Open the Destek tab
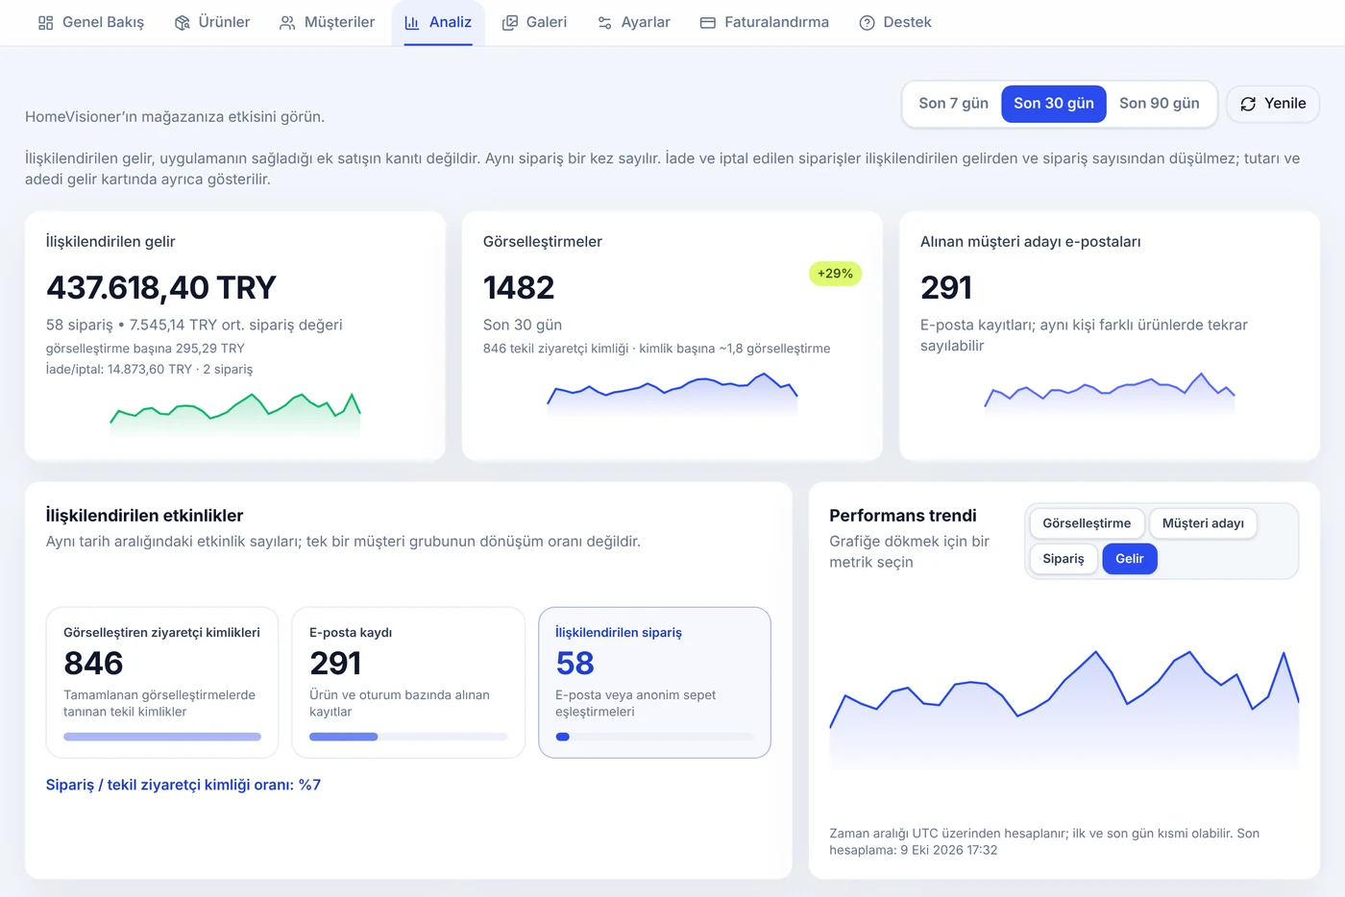Viewport: 1345px width, 897px height. coord(895,22)
